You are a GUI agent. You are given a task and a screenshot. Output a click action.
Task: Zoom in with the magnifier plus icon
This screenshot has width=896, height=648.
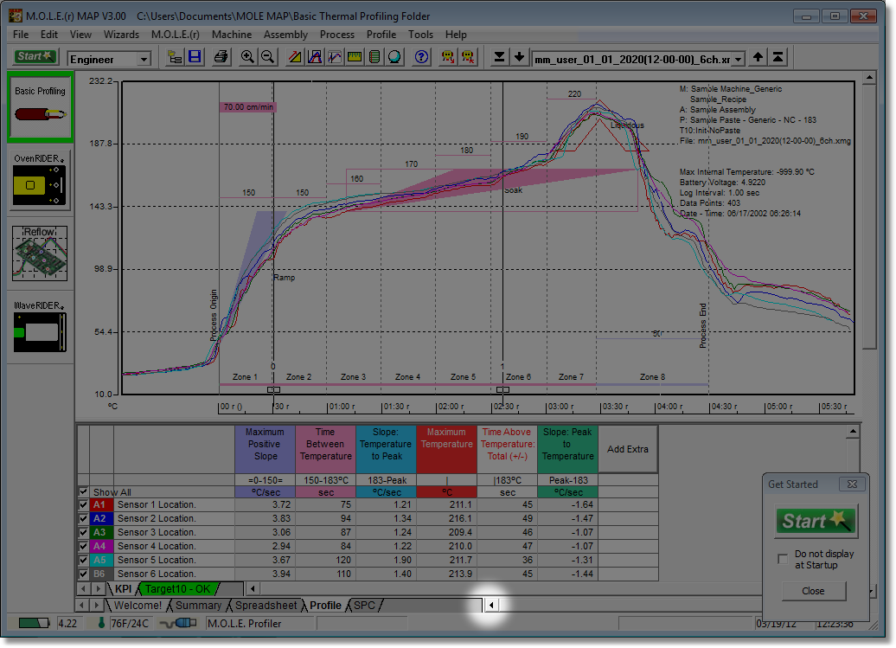(246, 57)
